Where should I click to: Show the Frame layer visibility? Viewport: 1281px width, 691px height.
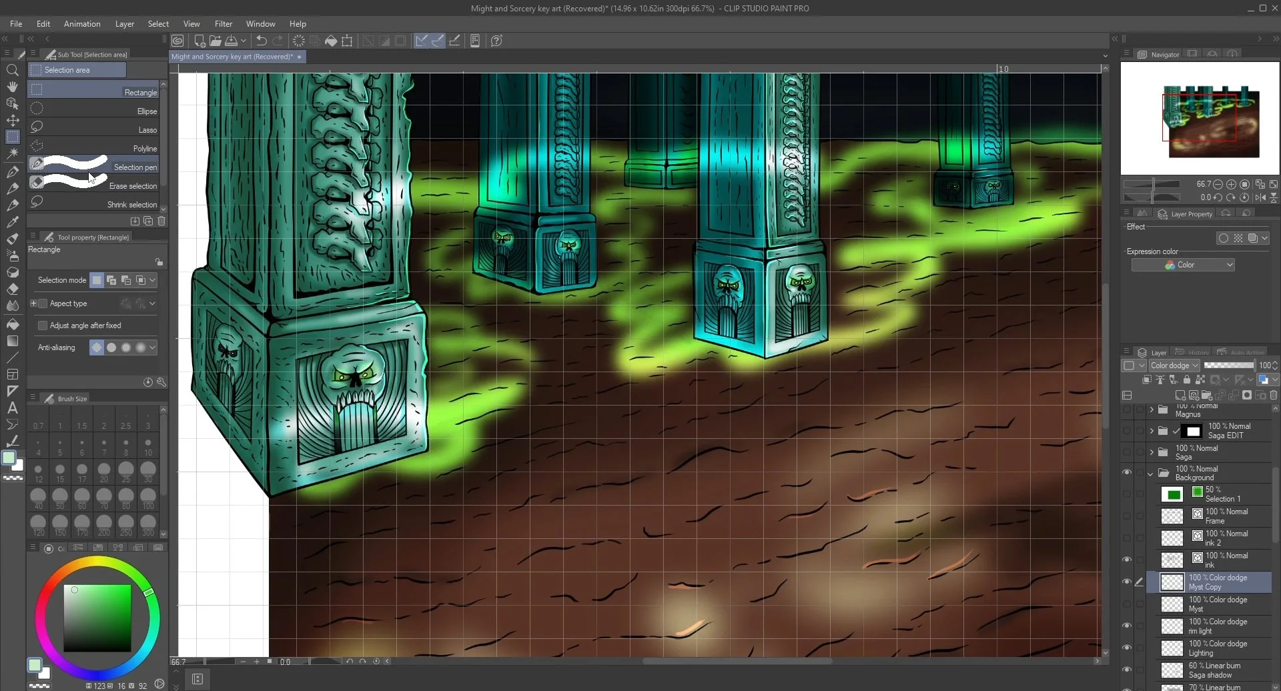[x=1128, y=516]
